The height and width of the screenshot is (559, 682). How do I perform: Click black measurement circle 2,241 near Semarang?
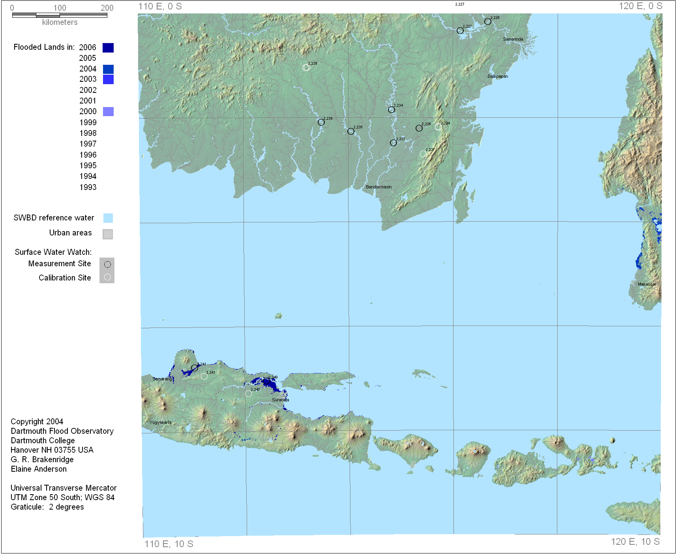pyautogui.click(x=194, y=368)
